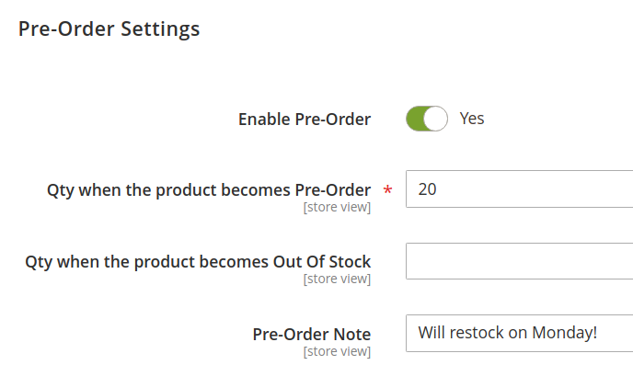Toggle the Enable Pre-Order switch off
Viewport: 633px width, 365px height.
tap(427, 119)
